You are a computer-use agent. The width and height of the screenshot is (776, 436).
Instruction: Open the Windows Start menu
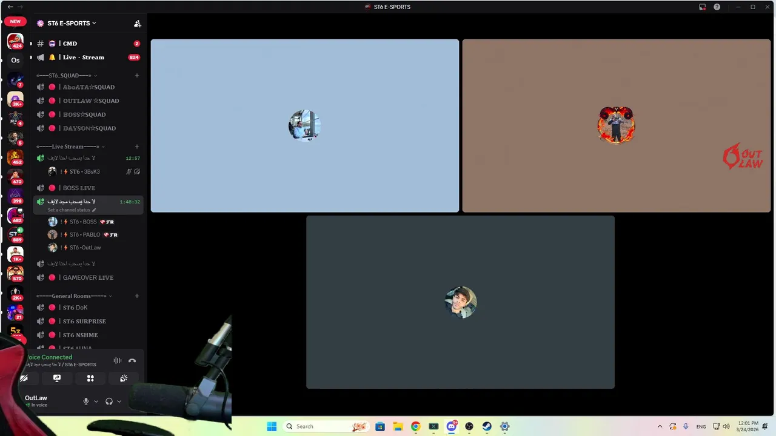click(x=272, y=426)
